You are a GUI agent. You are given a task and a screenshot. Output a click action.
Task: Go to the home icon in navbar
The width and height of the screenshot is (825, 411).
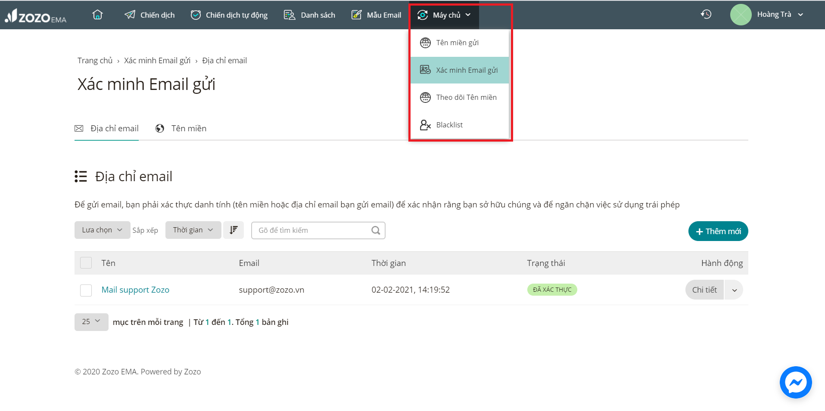point(98,15)
